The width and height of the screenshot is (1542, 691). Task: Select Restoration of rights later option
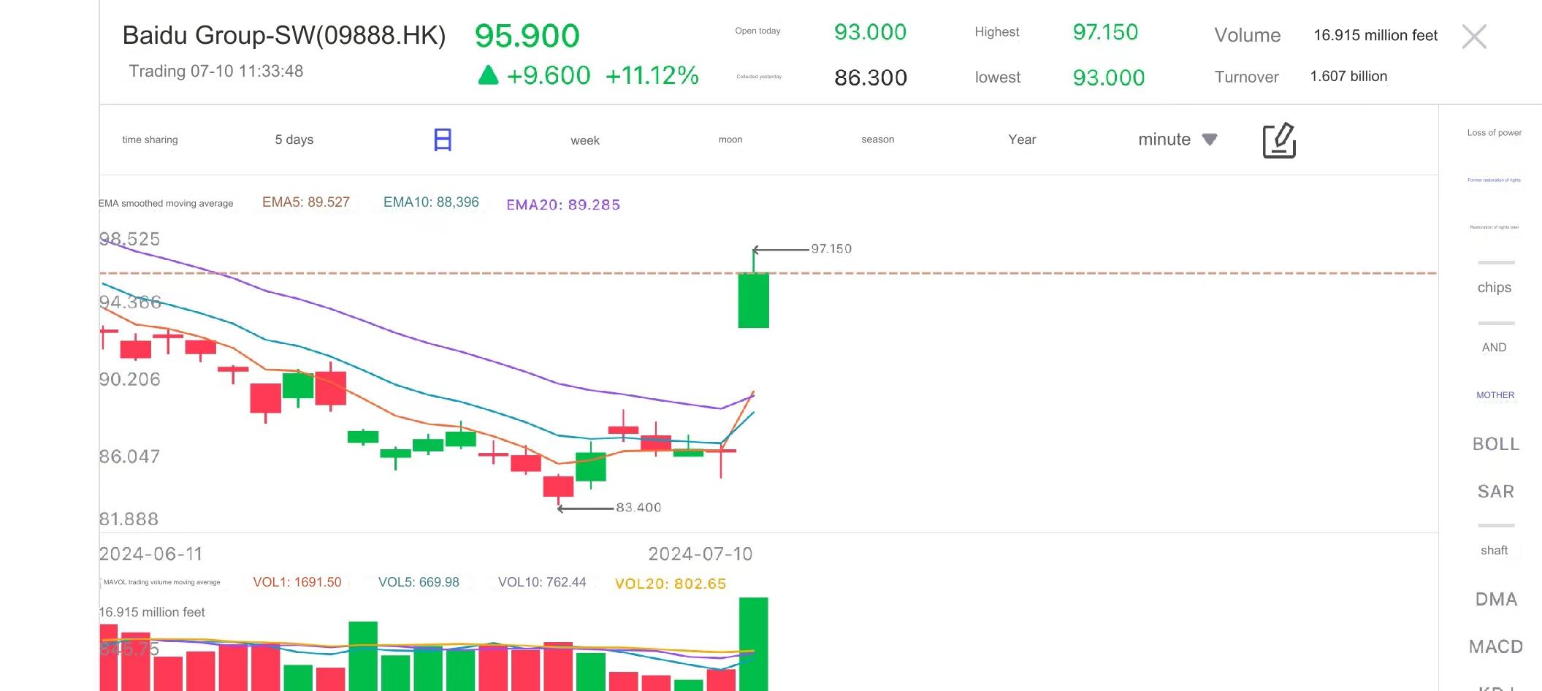1494,227
